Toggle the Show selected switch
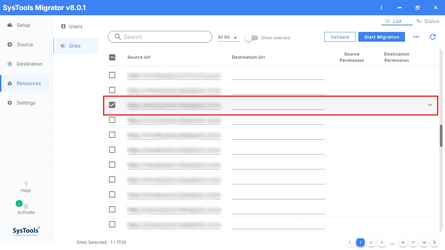Viewport: 445px width, 250px height. click(251, 37)
